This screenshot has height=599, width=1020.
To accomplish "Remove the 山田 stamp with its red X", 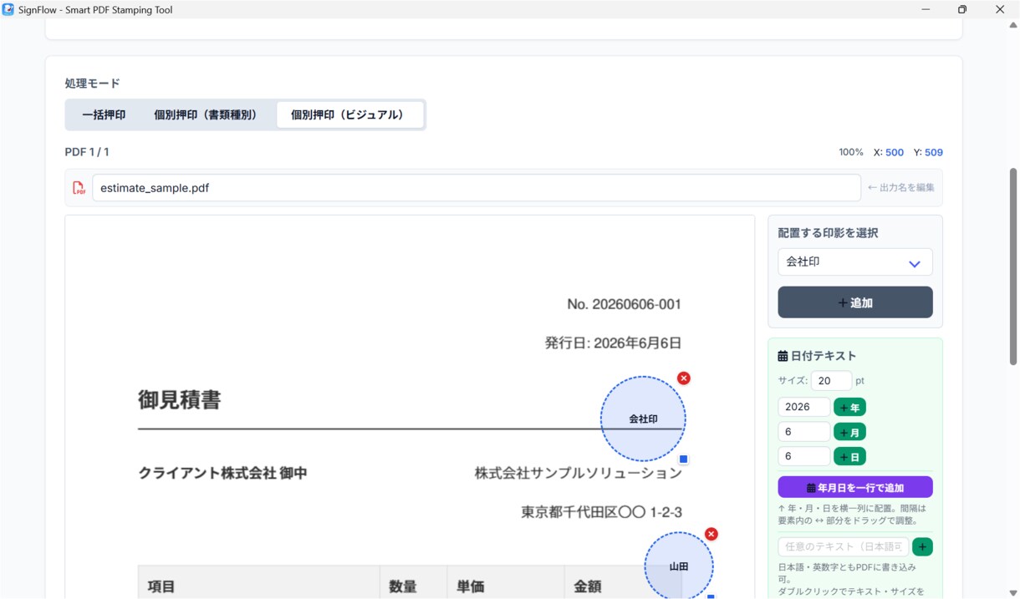I will [711, 534].
